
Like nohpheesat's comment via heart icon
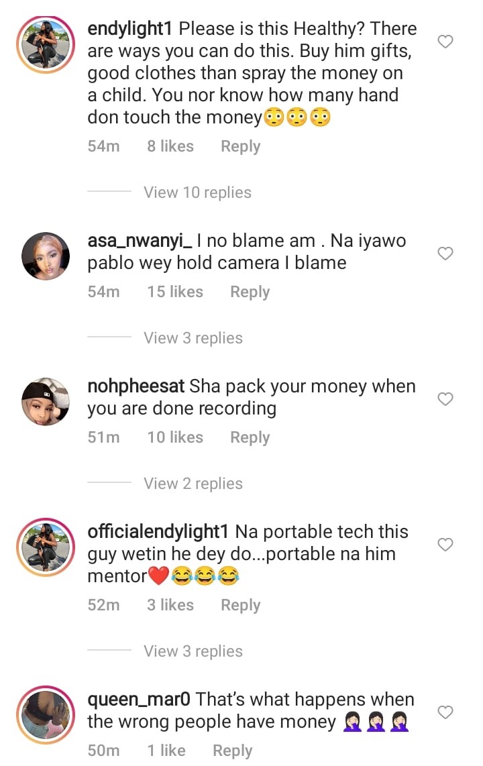click(x=445, y=399)
